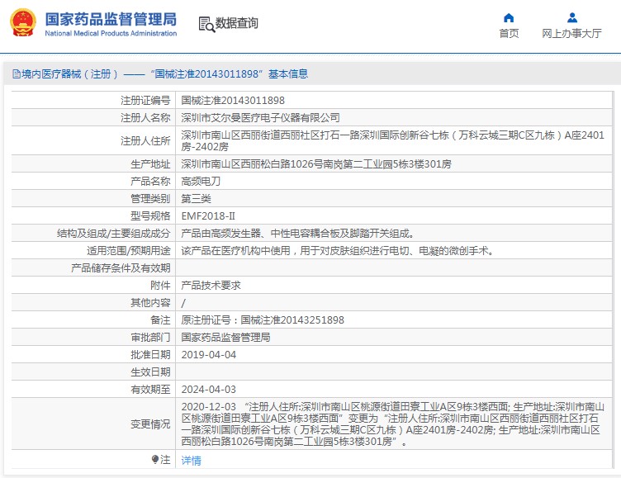Screen dimensions: 621x478
Task: Click the production address value with 松白路1026号
Action: pos(316,164)
